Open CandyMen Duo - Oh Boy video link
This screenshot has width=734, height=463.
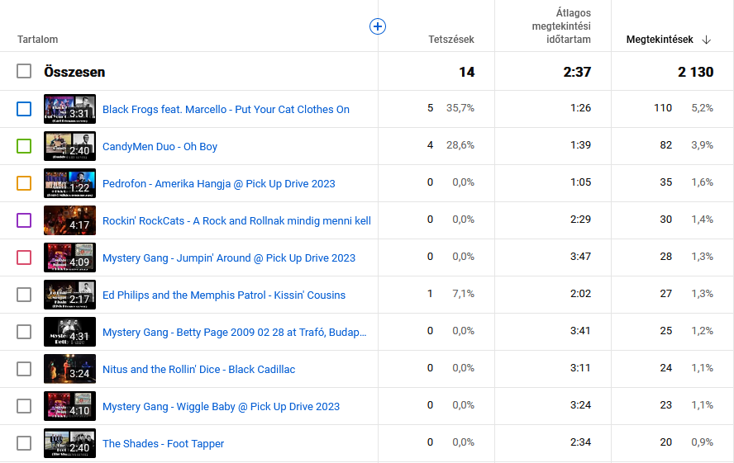coord(160,146)
